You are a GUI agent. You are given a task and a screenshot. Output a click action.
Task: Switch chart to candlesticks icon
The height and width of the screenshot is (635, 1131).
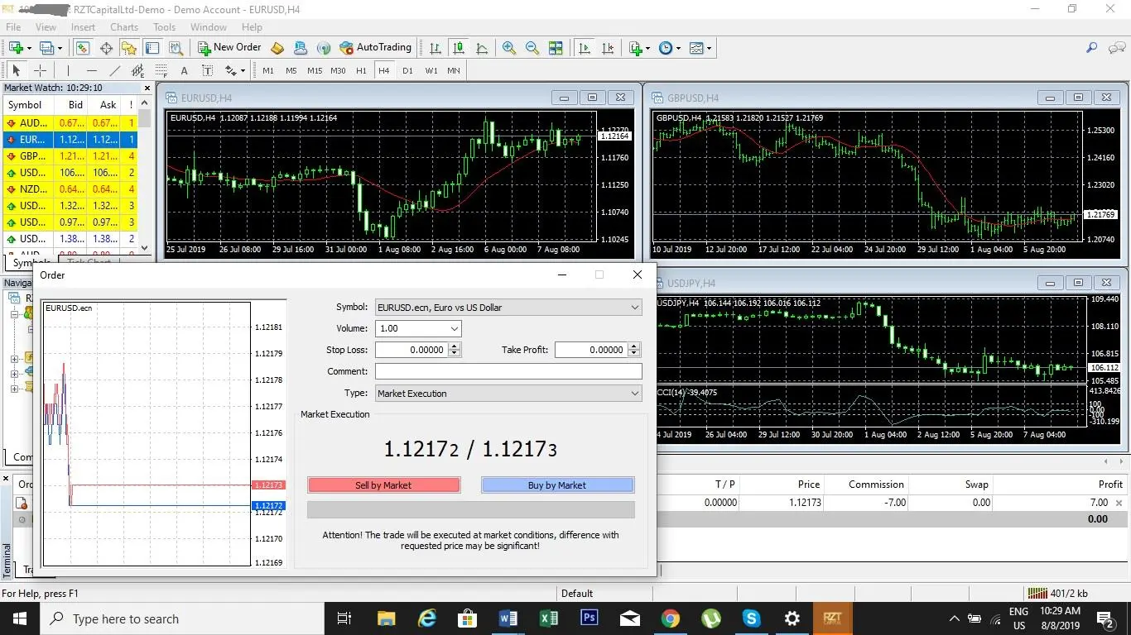[x=458, y=48]
